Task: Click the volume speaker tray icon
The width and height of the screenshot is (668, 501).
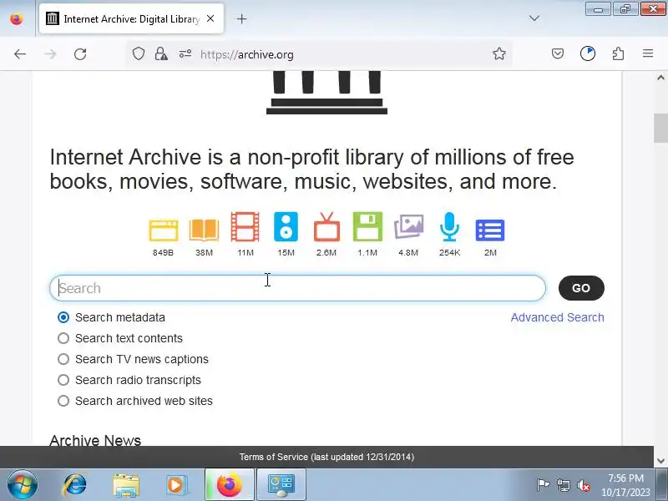Action: pyautogui.click(x=583, y=485)
